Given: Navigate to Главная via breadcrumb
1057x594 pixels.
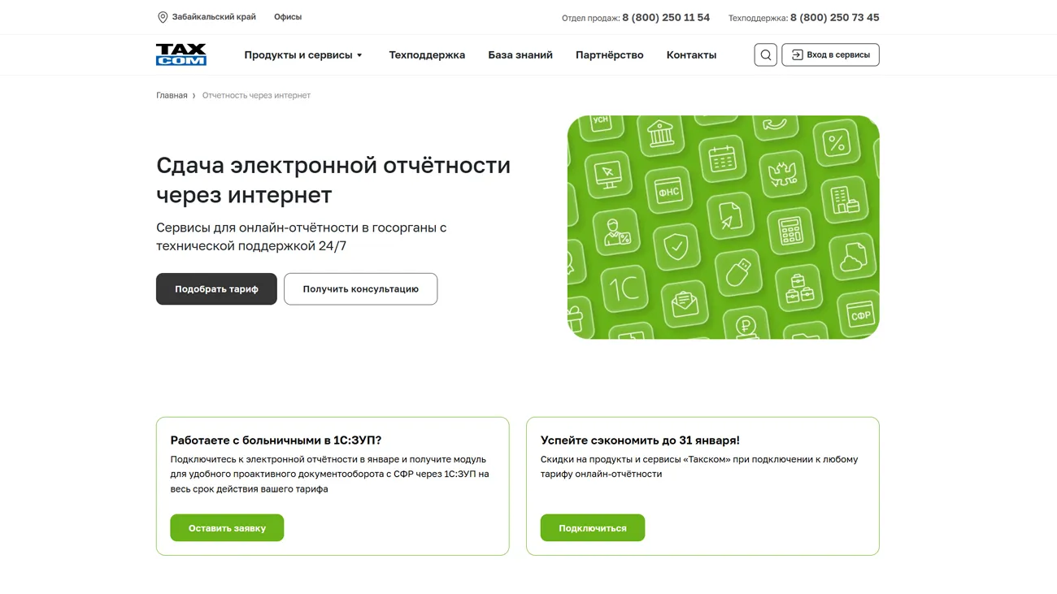Looking at the screenshot, I should click(172, 95).
